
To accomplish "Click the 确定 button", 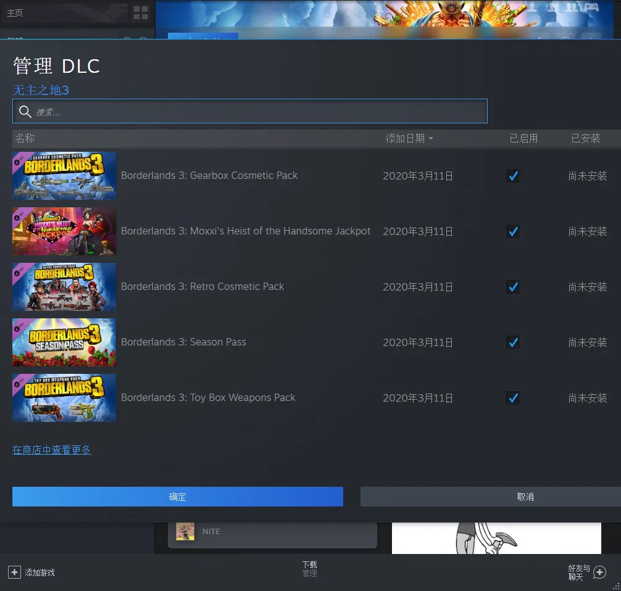I will coord(178,497).
